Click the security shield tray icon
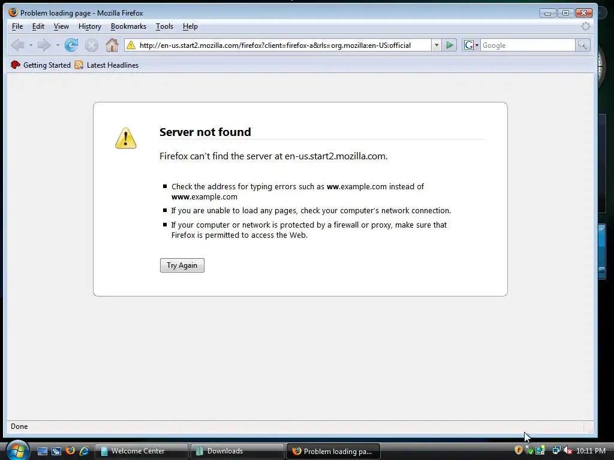Image resolution: width=614 pixels, height=460 pixels. pyautogui.click(x=519, y=450)
